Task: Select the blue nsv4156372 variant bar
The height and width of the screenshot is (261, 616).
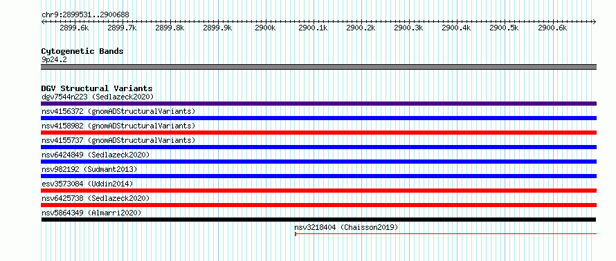Action: pos(318,118)
